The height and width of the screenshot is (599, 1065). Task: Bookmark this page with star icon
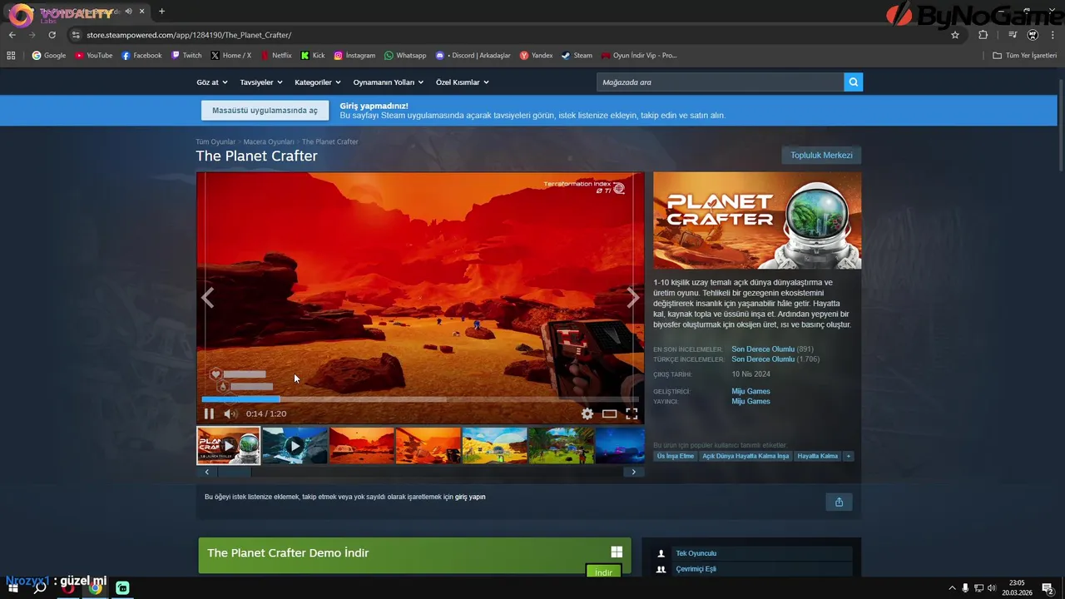[x=955, y=35]
